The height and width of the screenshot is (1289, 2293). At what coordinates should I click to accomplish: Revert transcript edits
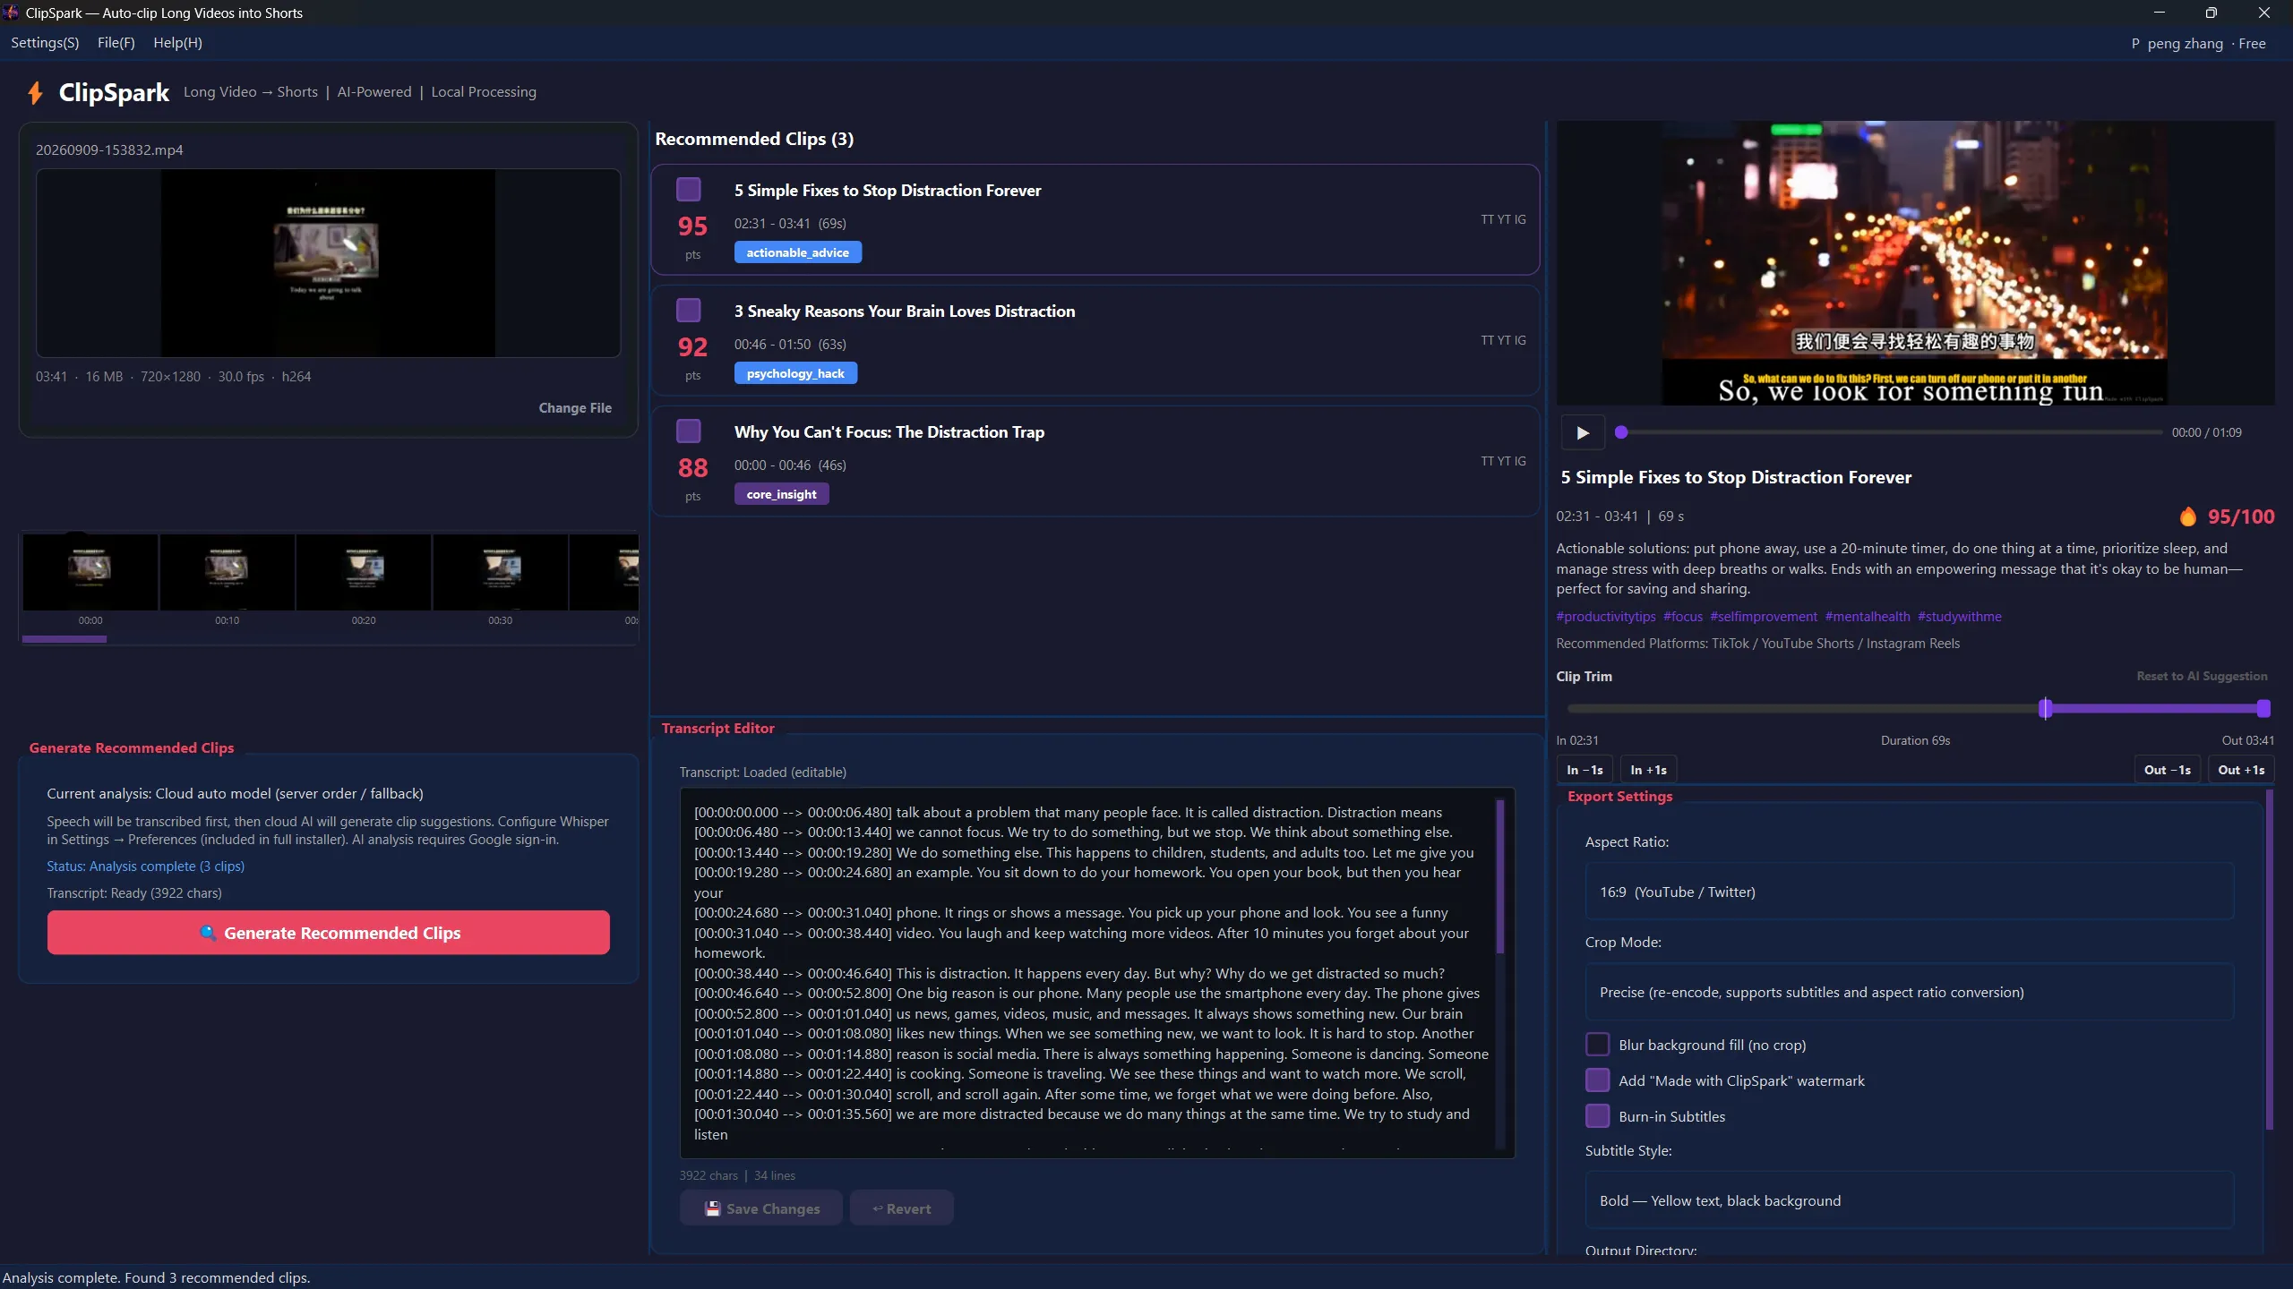point(901,1208)
